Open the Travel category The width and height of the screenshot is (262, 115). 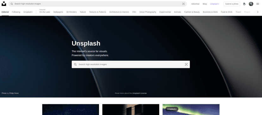[238, 12]
